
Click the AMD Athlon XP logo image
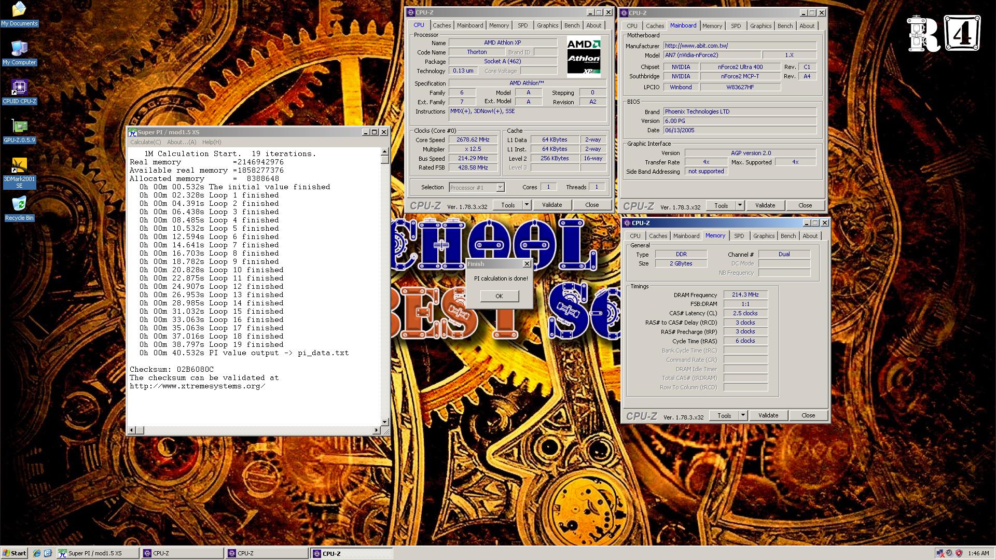pos(584,57)
